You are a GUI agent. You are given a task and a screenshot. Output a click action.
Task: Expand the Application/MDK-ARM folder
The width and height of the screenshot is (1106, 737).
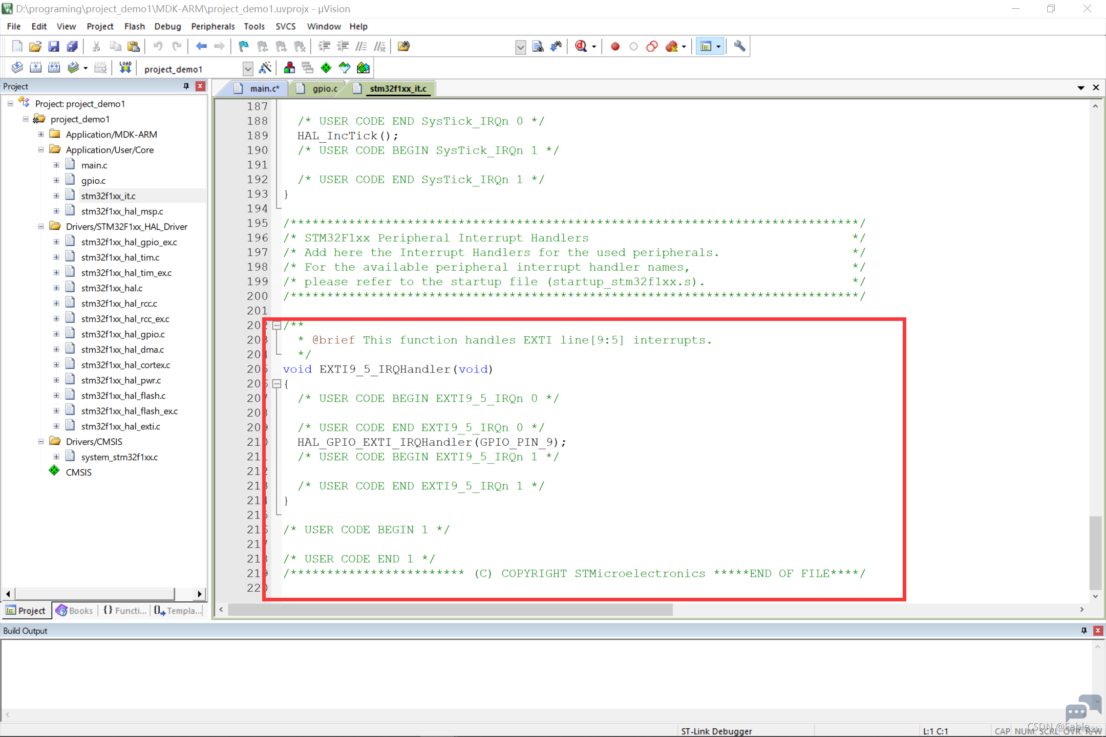pyautogui.click(x=41, y=134)
